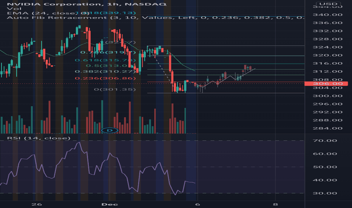
Task: Click the RSI 60.00 axis label
Action: 325,154
